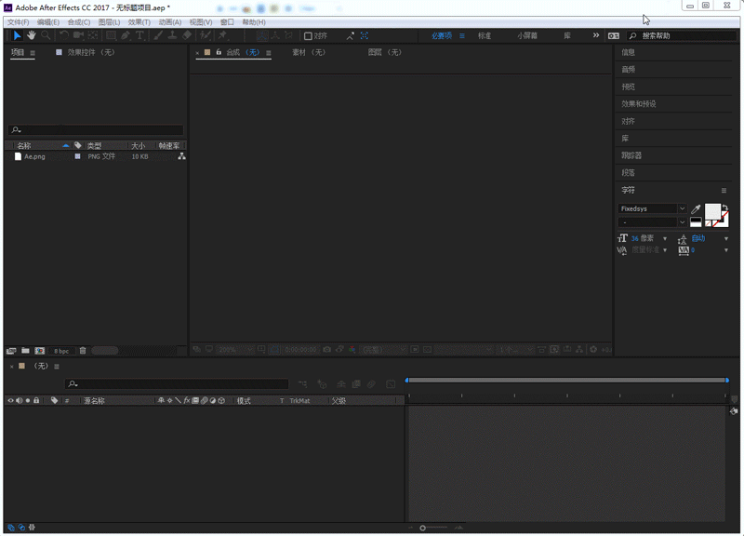Click the new folder icon in the Project panel

point(25,351)
